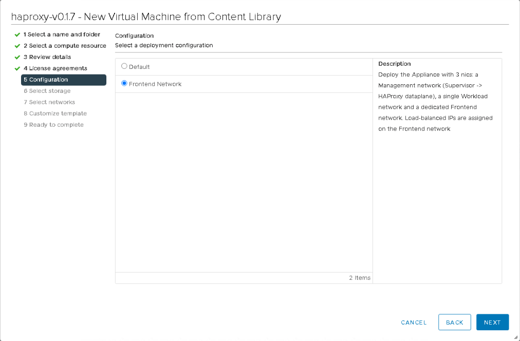The height and width of the screenshot is (341, 520).
Task: Click the NEXT button
Action: (x=492, y=322)
